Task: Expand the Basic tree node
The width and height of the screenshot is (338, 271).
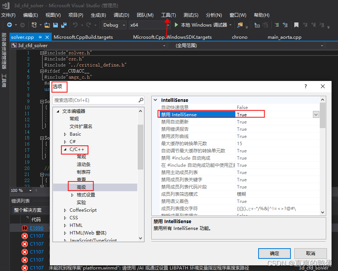Action: click(x=65, y=134)
